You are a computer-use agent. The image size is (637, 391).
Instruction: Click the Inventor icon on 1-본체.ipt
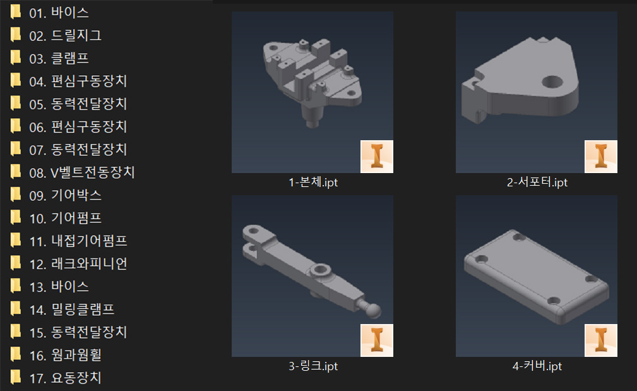[377, 157]
